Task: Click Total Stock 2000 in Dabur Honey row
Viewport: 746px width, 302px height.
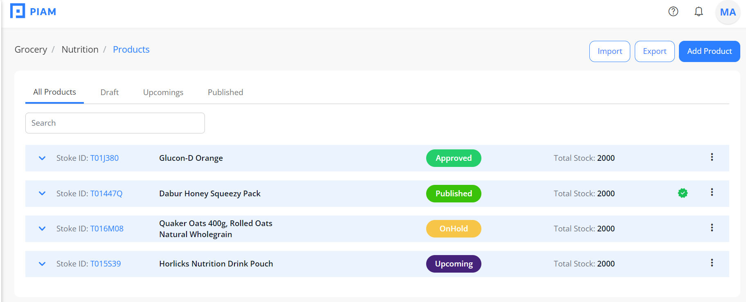Action: click(584, 193)
